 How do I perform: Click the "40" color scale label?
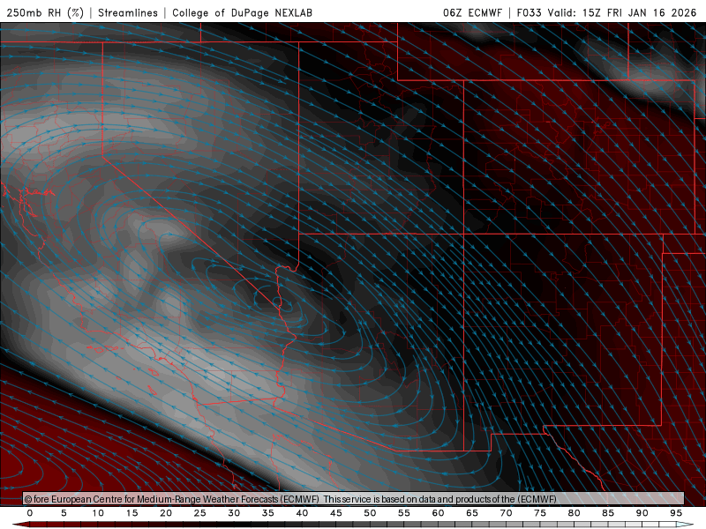(x=302, y=513)
